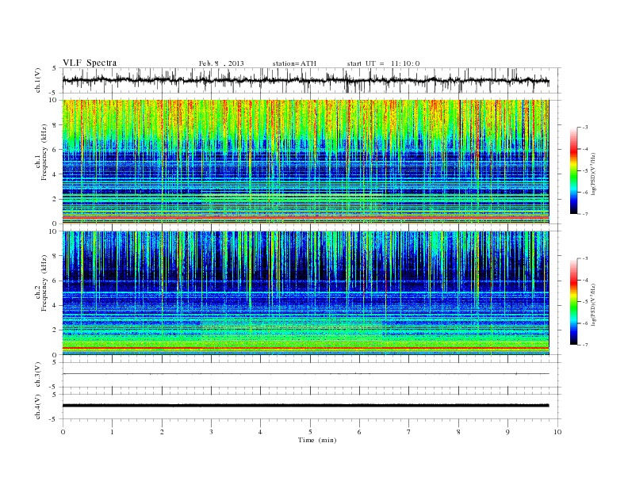Click the "5" top tick of ch.1(V) axis
628x485 pixels.
click(55, 68)
